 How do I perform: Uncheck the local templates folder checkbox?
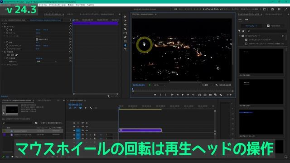click(246, 40)
